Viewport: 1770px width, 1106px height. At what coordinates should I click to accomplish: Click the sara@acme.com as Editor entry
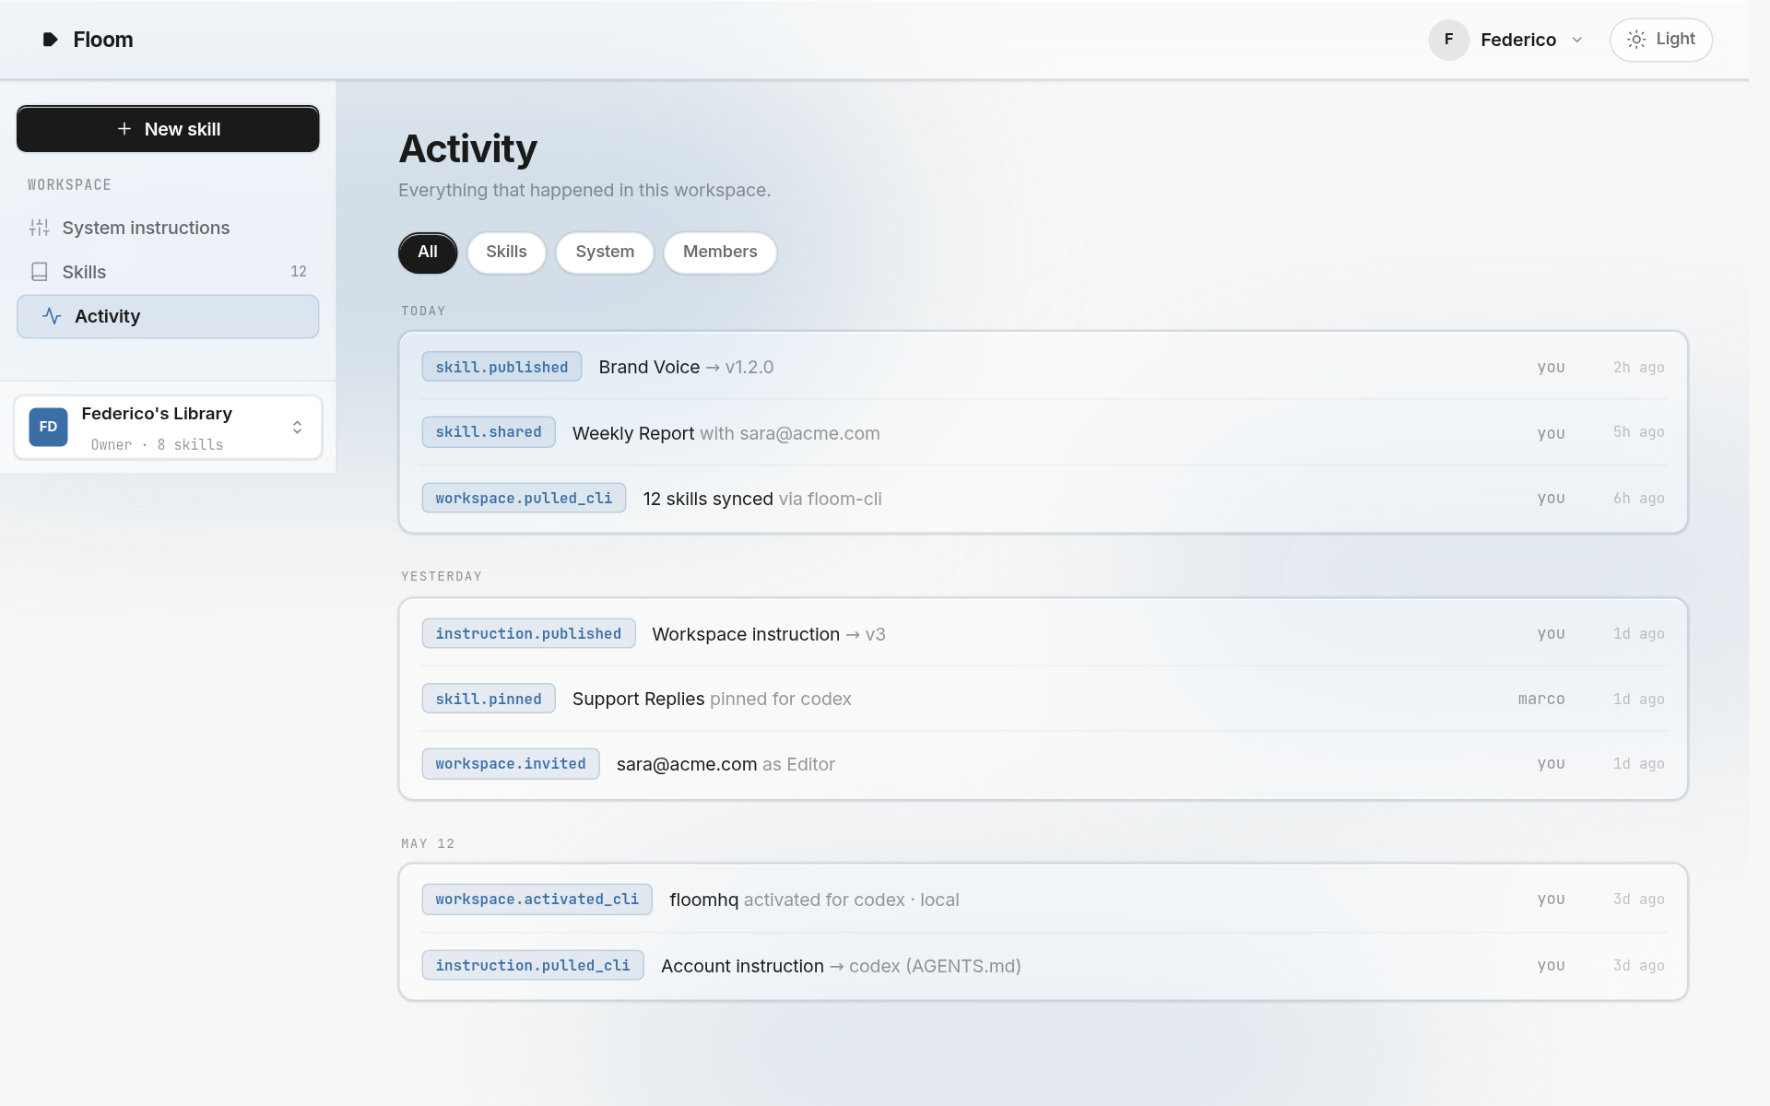[x=1043, y=764]
